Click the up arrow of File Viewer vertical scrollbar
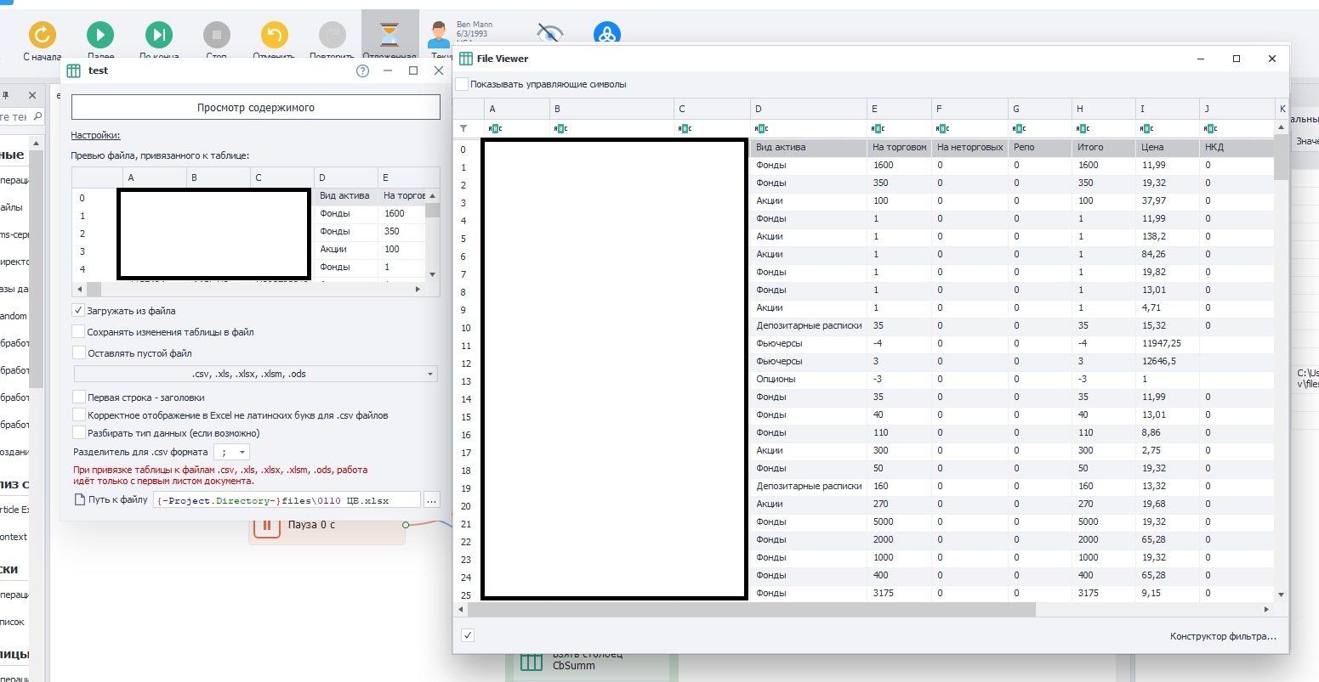This screenshot has width=1319, height=682. [x=1281, y=128]
